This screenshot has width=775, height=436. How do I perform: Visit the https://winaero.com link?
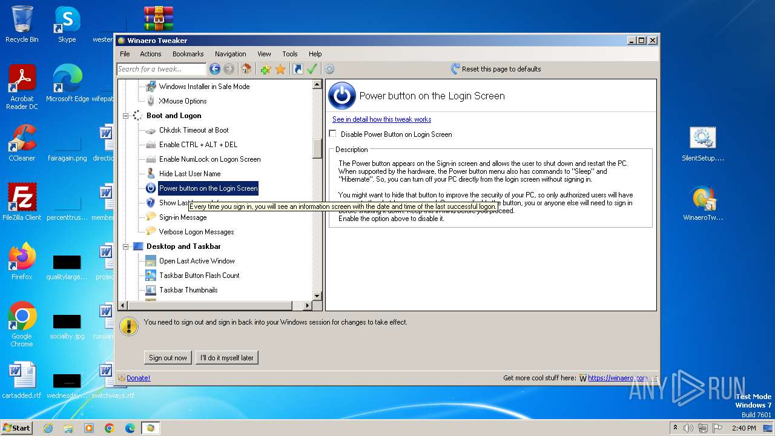coord(618,378)
